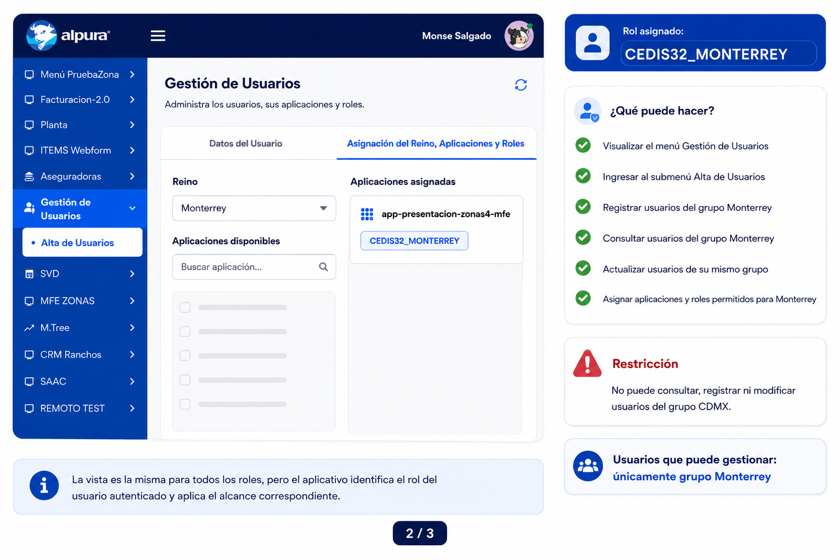Click the app-presentacion-zonas4-mfe application name
Viewport: 840px width, 560px height.
click(446, 214)
